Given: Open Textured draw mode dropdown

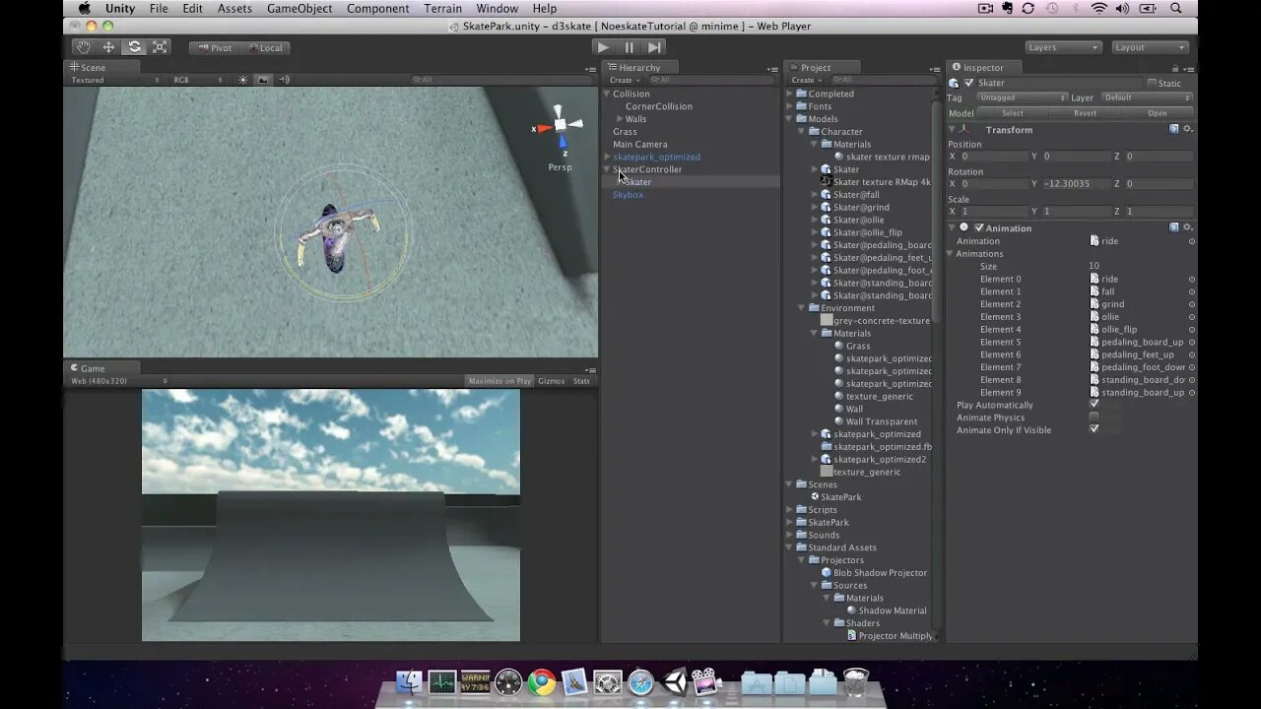Looking at the screenshot, I should tap(115, 80).
